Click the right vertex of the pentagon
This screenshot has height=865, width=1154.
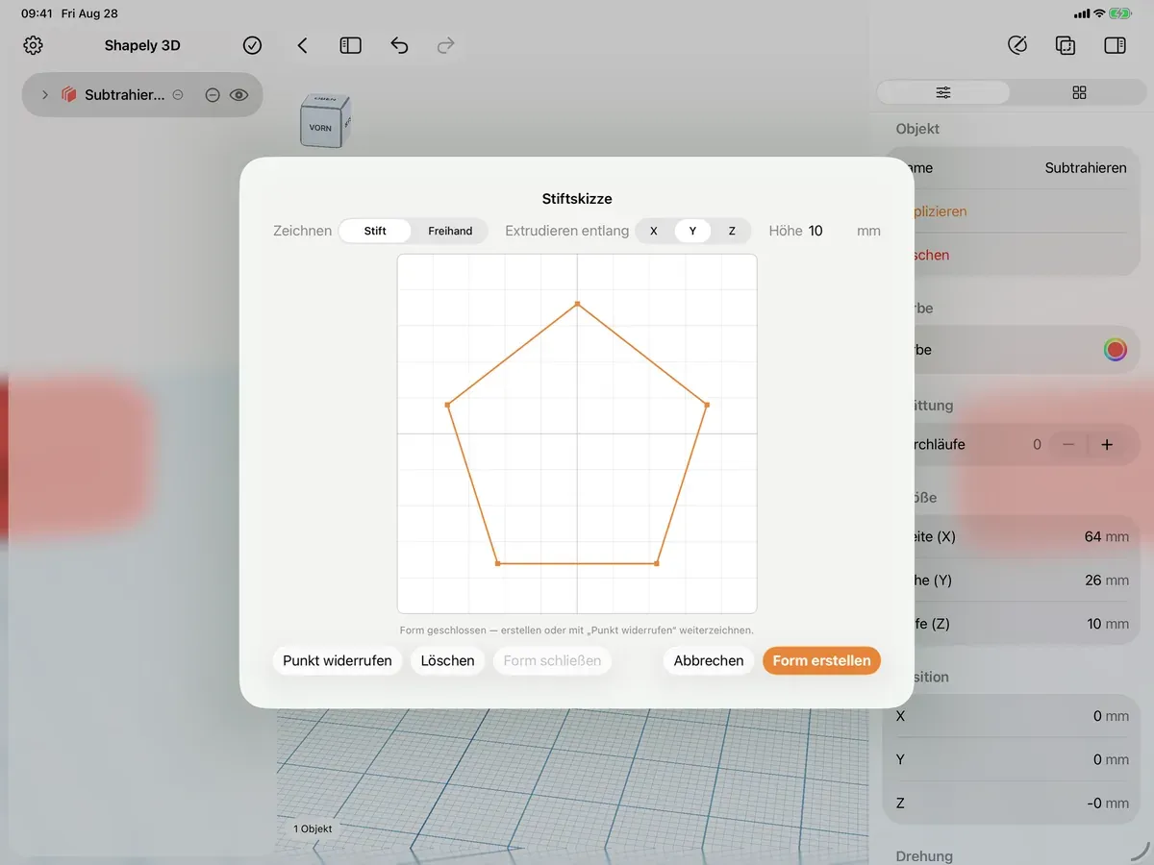click(x=707, y=405)
